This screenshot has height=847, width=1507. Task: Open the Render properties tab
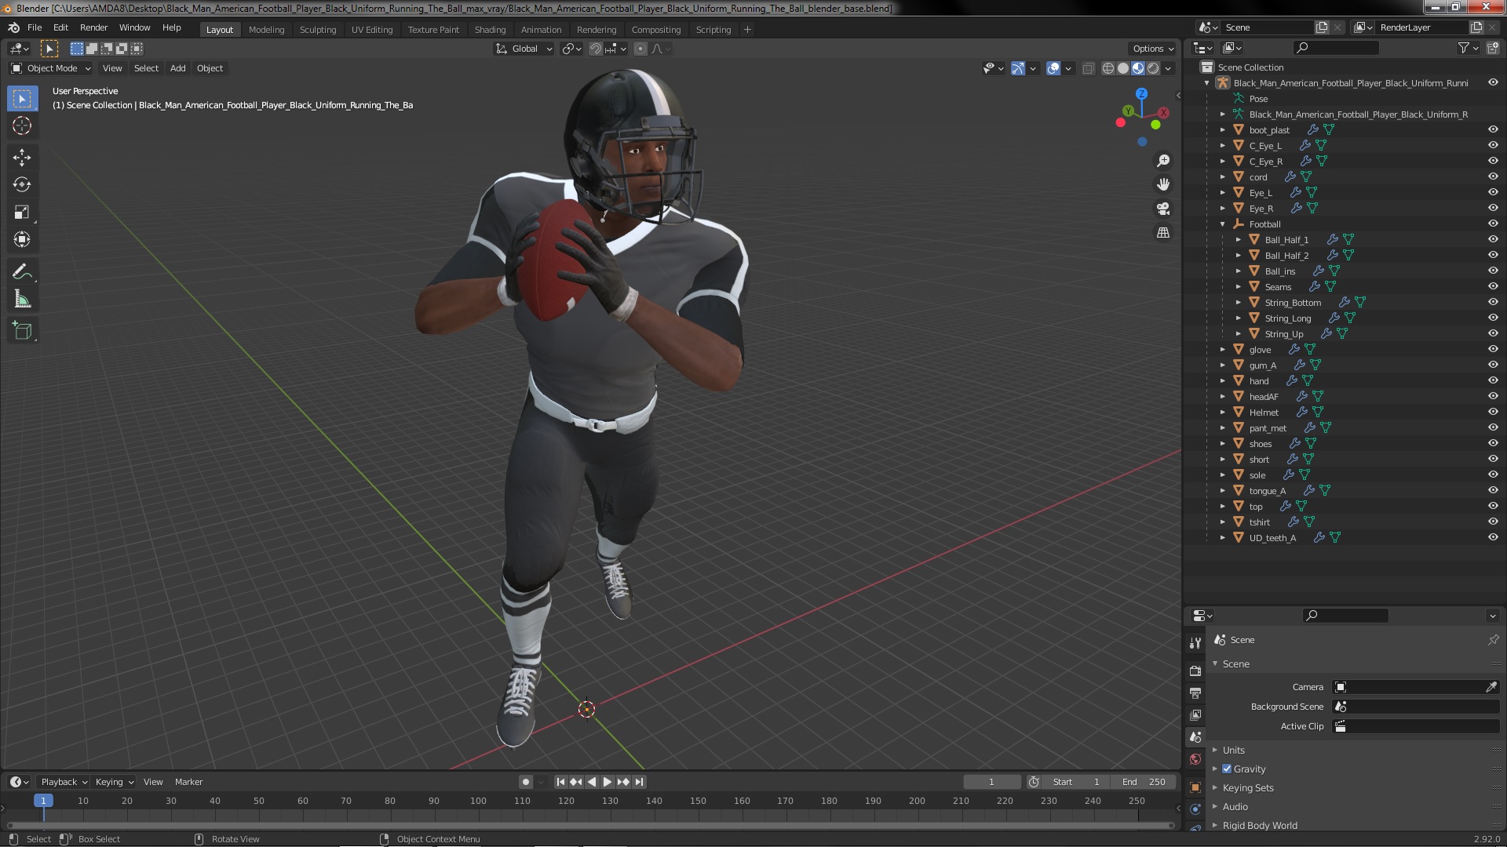click(1195, 671)
